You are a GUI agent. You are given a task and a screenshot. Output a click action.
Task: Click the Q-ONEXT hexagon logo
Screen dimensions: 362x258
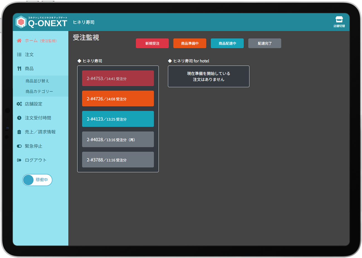click(21, 22)
